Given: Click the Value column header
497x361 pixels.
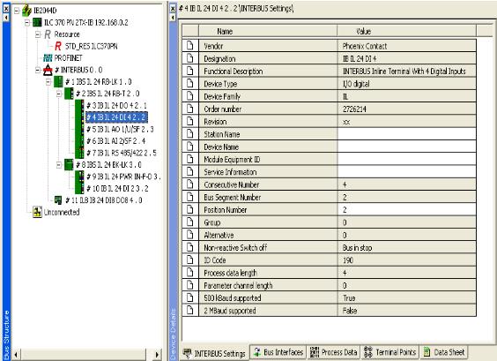Looking at the screenshot, I should (407, 31).
